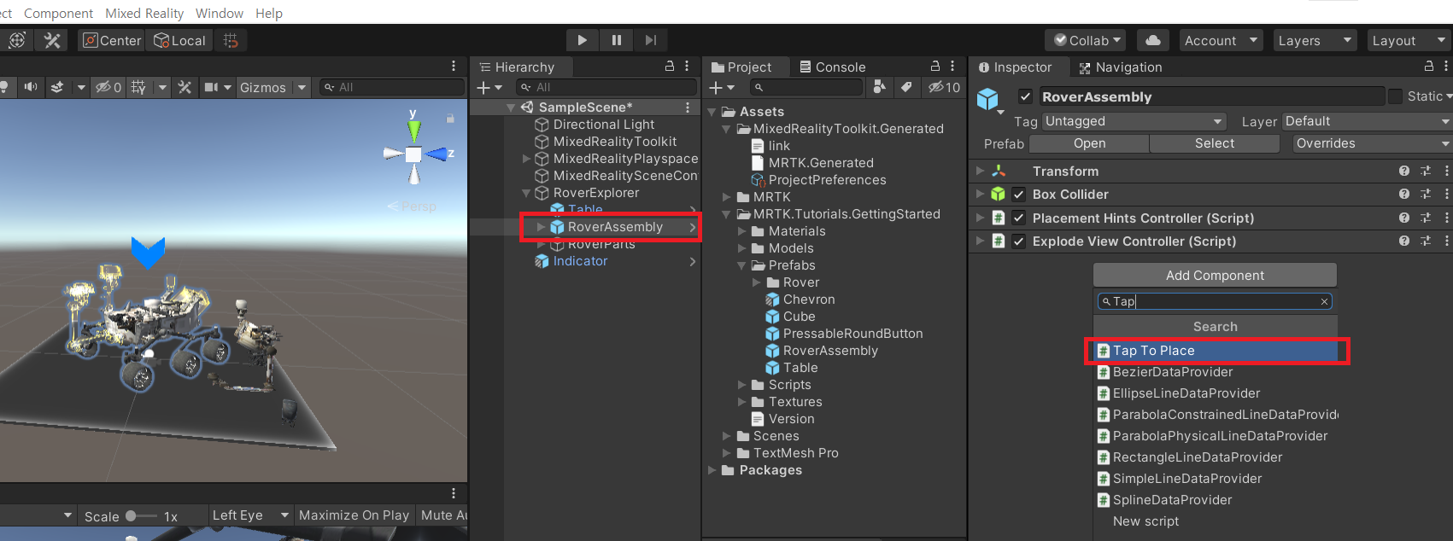1453x541 pixels.
Task: Search by label in Project panel
Action: coord(906,87)
